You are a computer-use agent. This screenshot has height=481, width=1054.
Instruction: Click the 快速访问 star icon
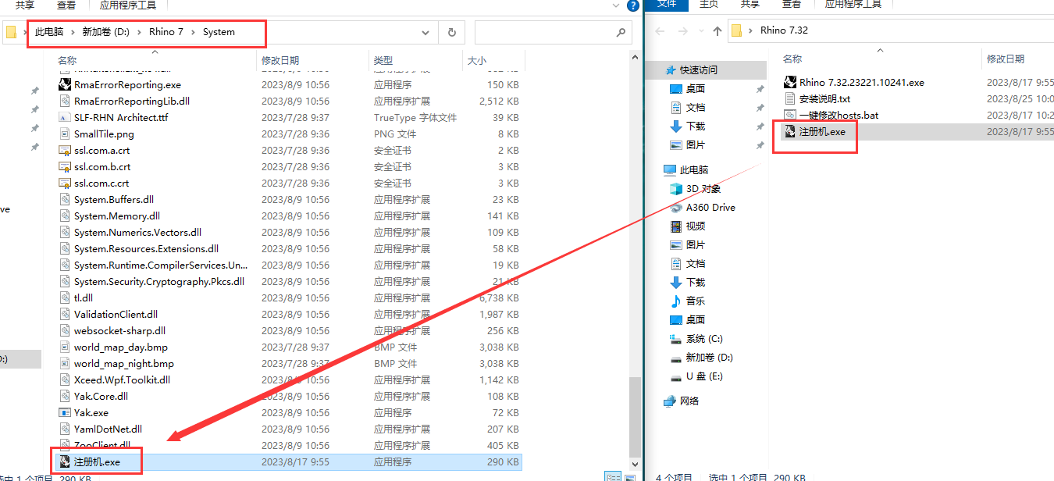(x=670, y=69)
